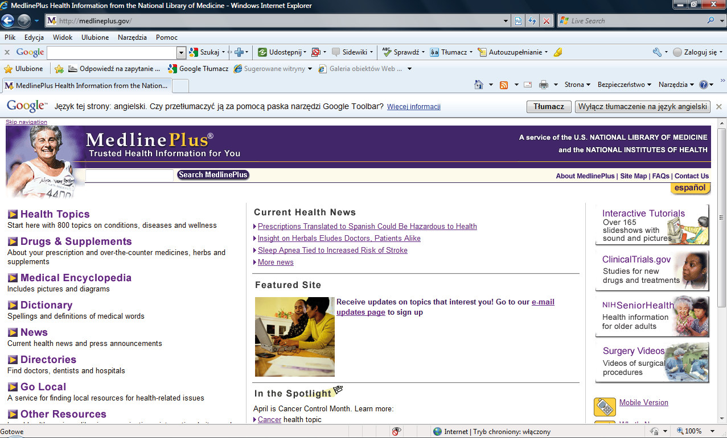Click the vertical page scrollbar thumb
The height and width of the screenshot is (438, 727).
(722, 218)
